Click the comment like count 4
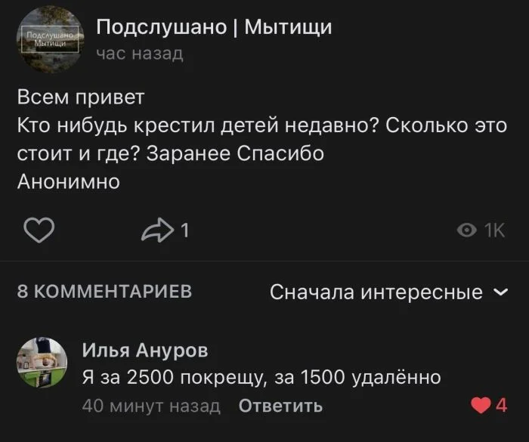Screen dimensions: 529x442 coord(500,406)
